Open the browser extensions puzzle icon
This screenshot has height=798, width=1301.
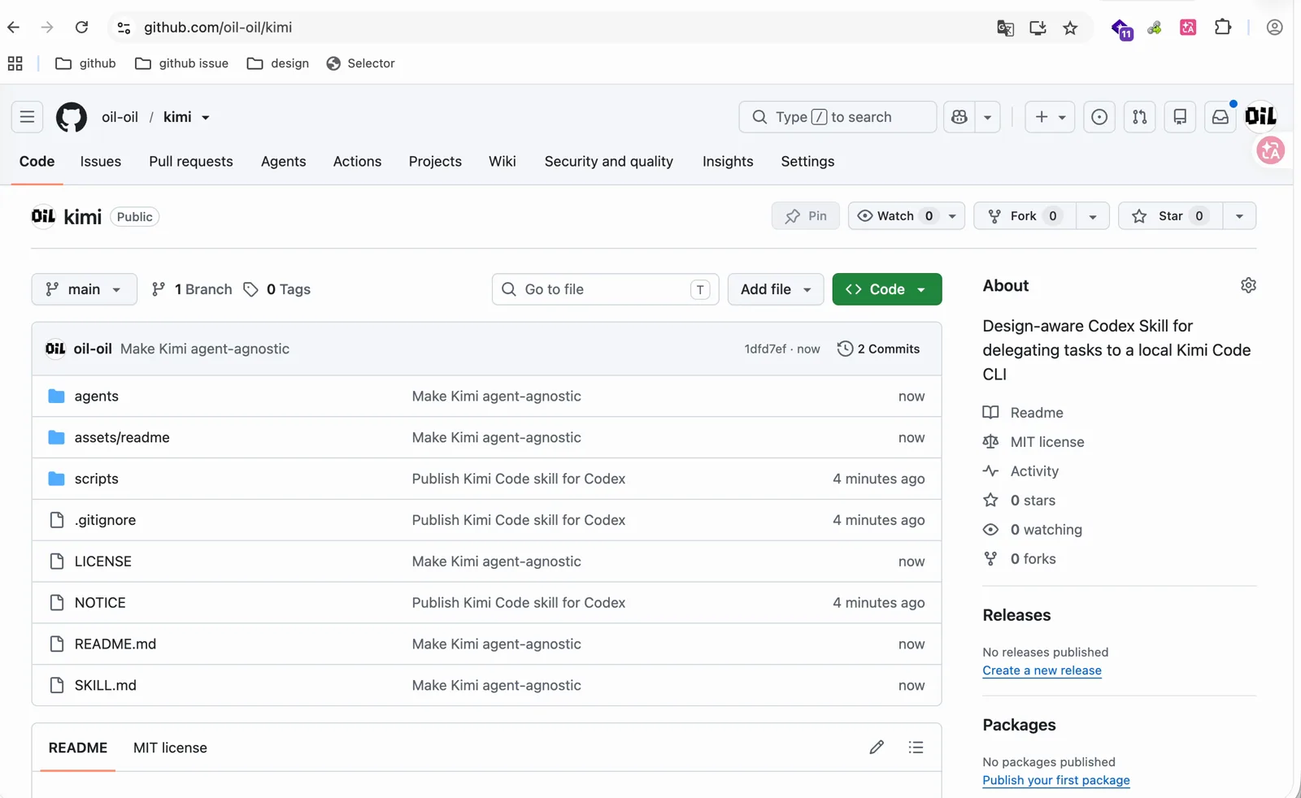coord(1223,27)
